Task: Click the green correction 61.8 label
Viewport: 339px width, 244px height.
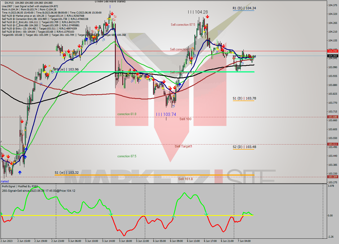Action: click(127, 114)
